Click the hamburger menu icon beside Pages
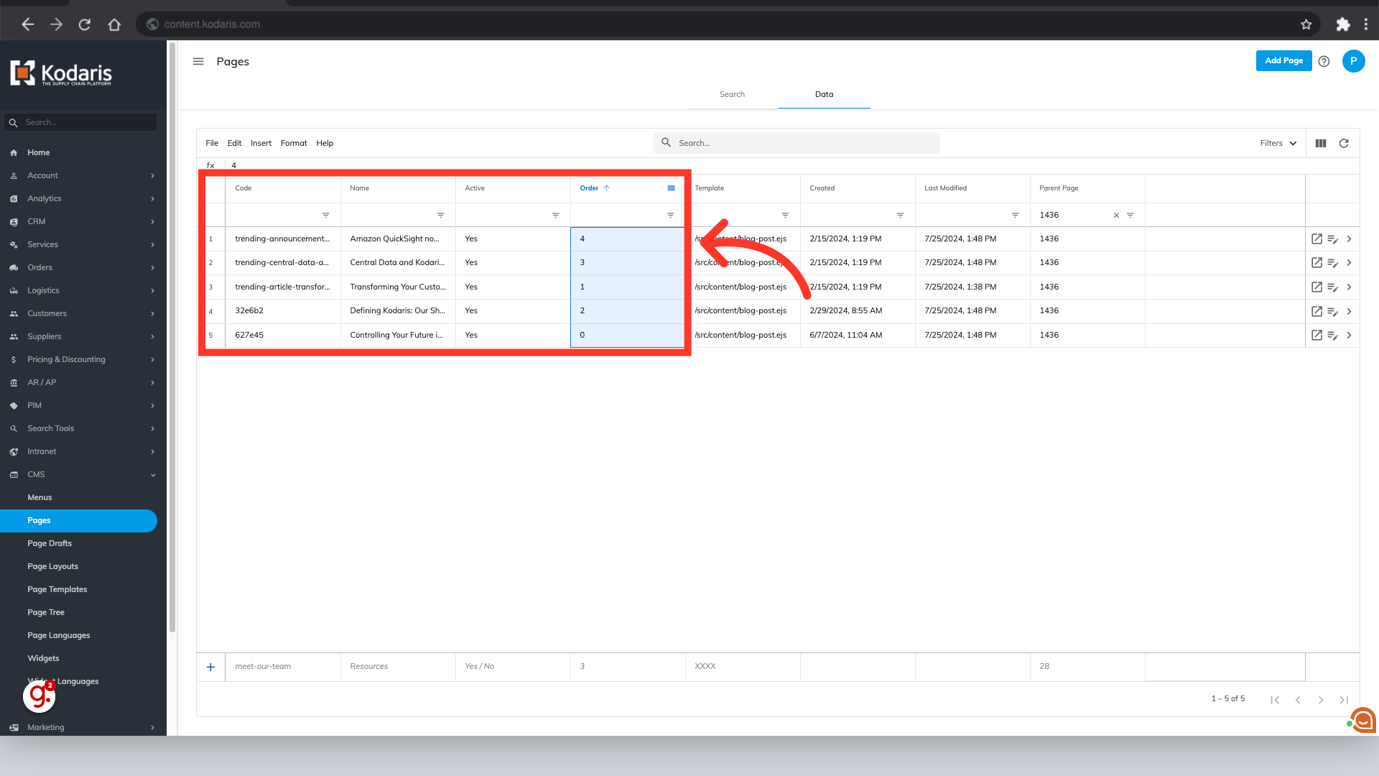The width and height of the screenshot is (1379, 776). coord(198,62)
